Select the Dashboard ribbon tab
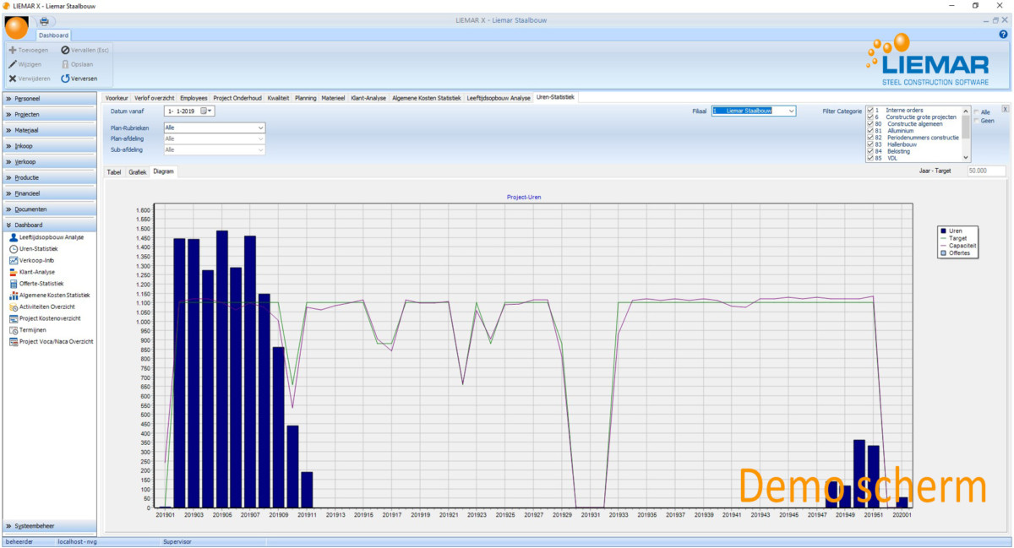Viewport: 1014px width, 548px height. point(53,35)
